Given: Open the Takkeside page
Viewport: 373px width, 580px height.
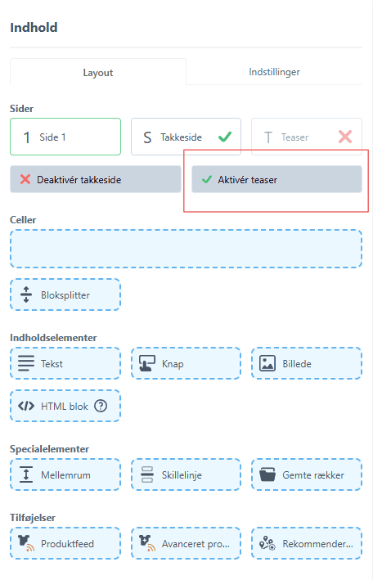Looking at the screenshot, I should click(186, 137).
